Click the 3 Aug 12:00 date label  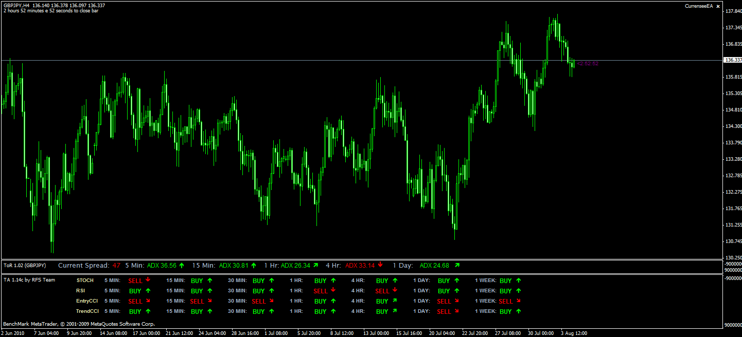573,333
